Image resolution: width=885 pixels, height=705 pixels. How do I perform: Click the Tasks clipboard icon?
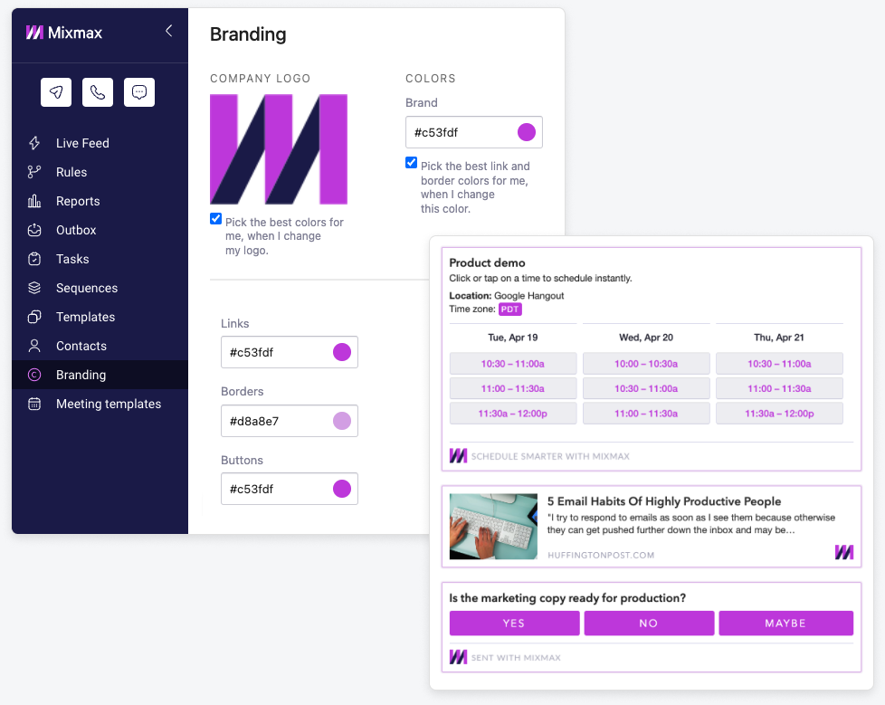tap(34, 259)
